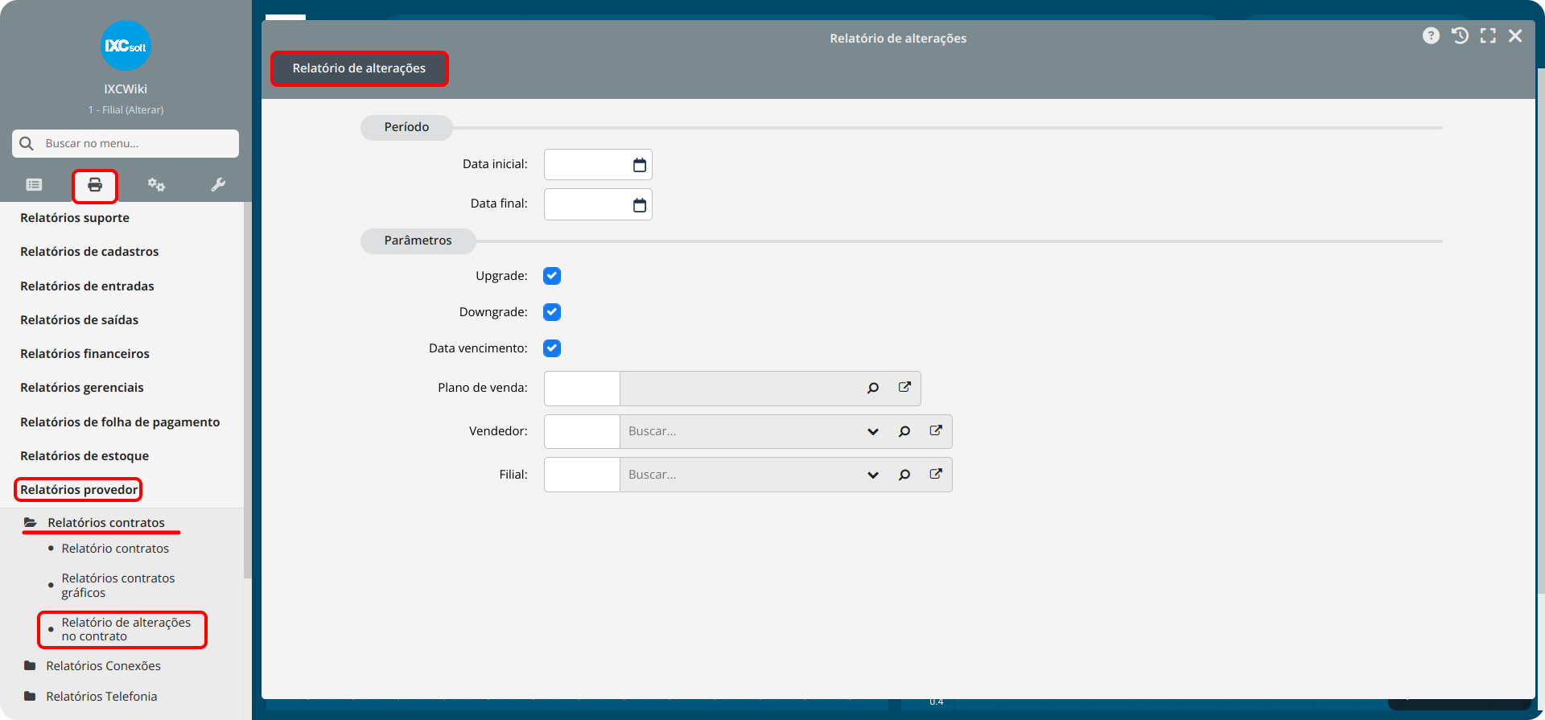Search Filial with magnifier icon

[904, 475]
